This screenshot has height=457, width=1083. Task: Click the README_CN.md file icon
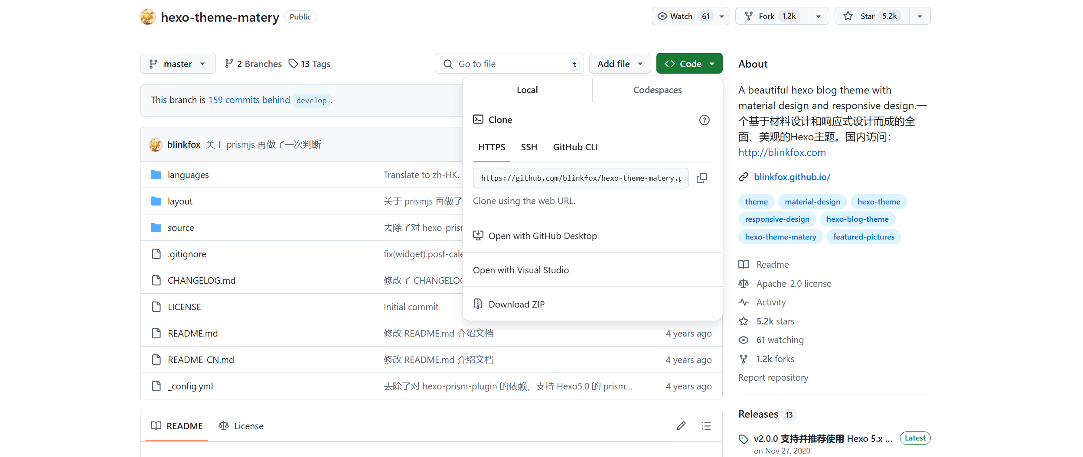pos(156,360)
